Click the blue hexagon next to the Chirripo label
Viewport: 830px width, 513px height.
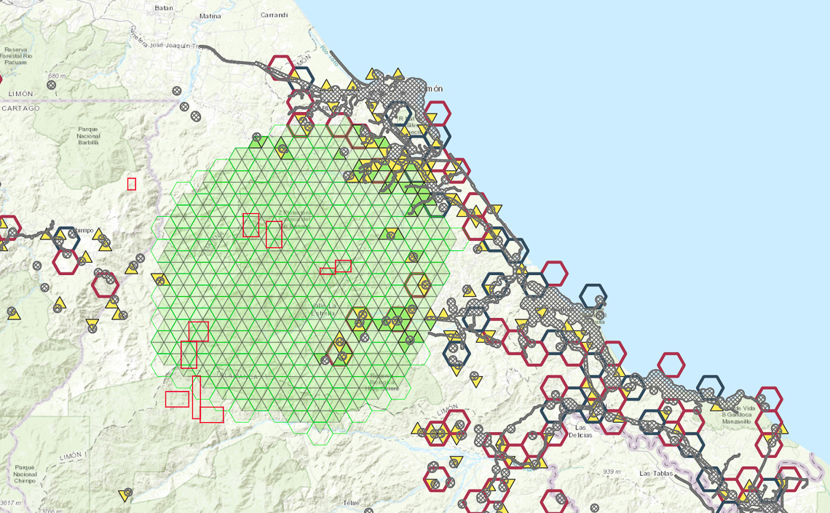click(x=66, y=238)
